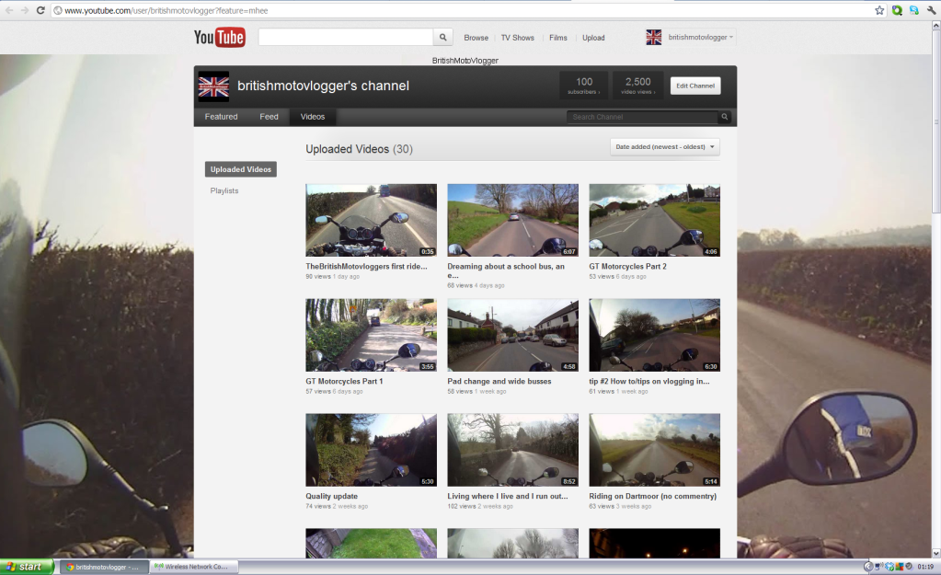Expand the Date added sort dropdown

664,147
